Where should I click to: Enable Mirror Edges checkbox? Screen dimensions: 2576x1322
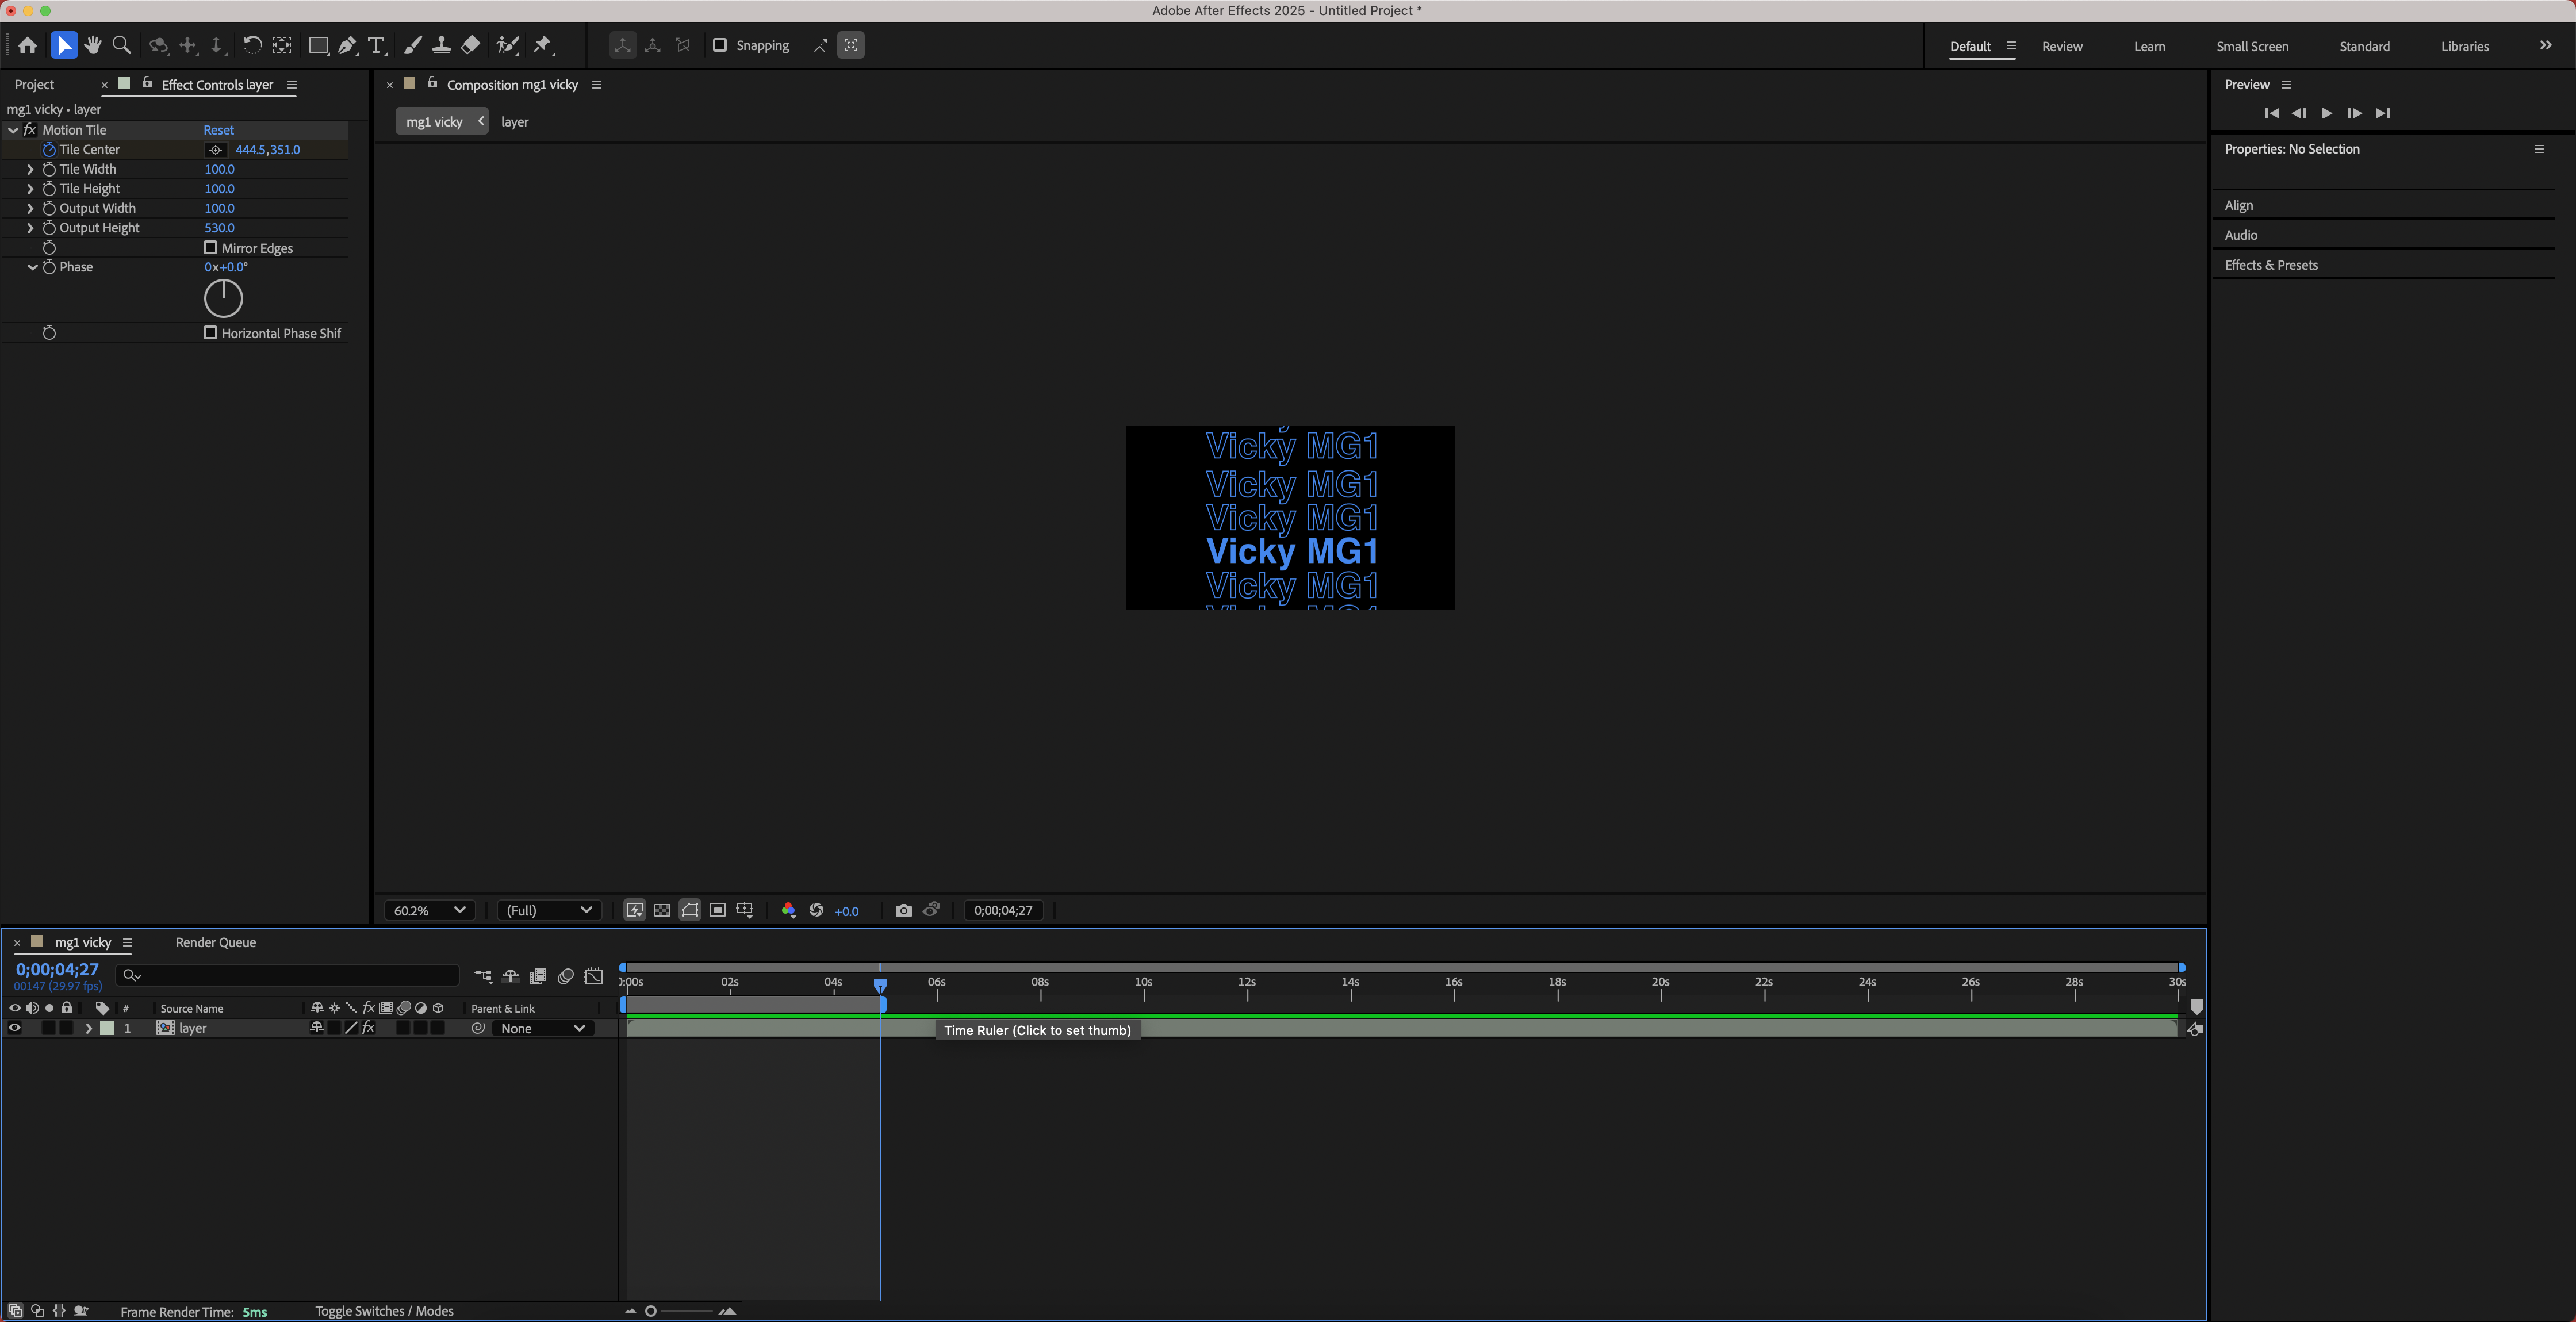210,248
